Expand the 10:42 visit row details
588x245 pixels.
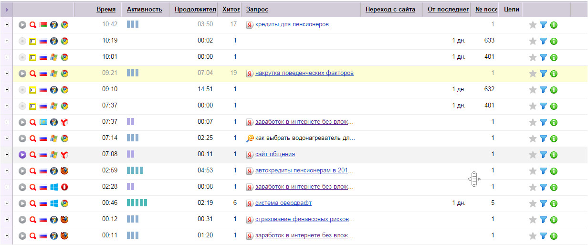(7, 24)
